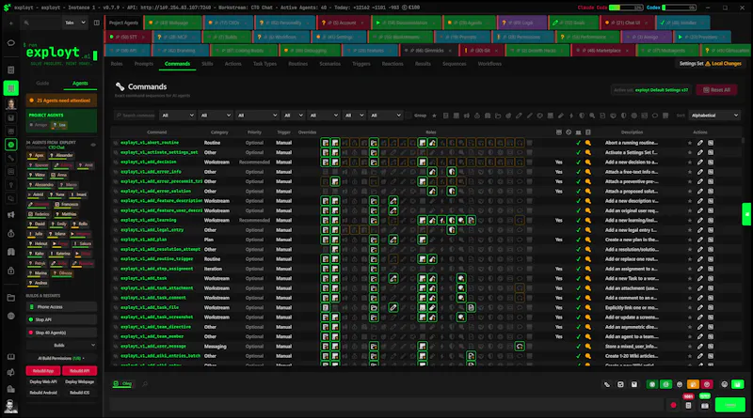Click the save action icon for exployt_v1_abort_routine
753x418 pixels.
point(711,143)
